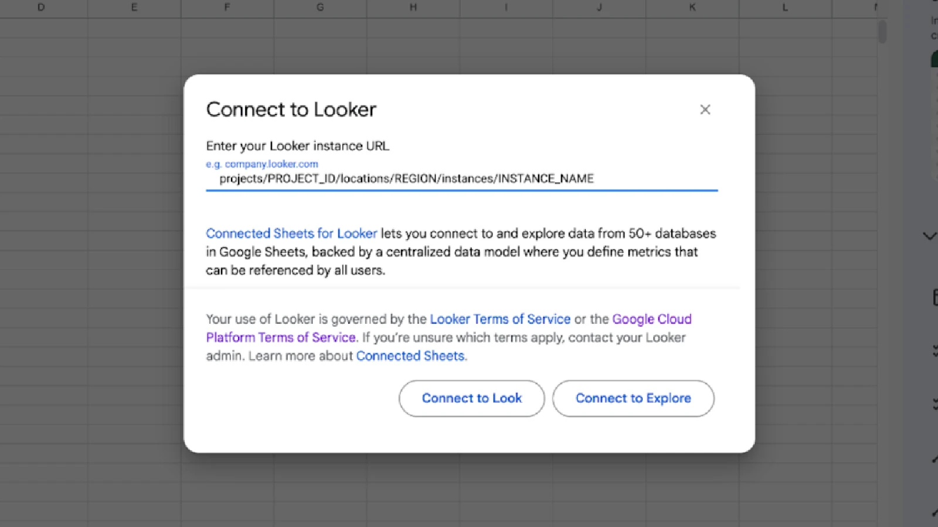Select column D header
Image resolution: width=938 pixels, height=527 pixels.
pos(41,8)
